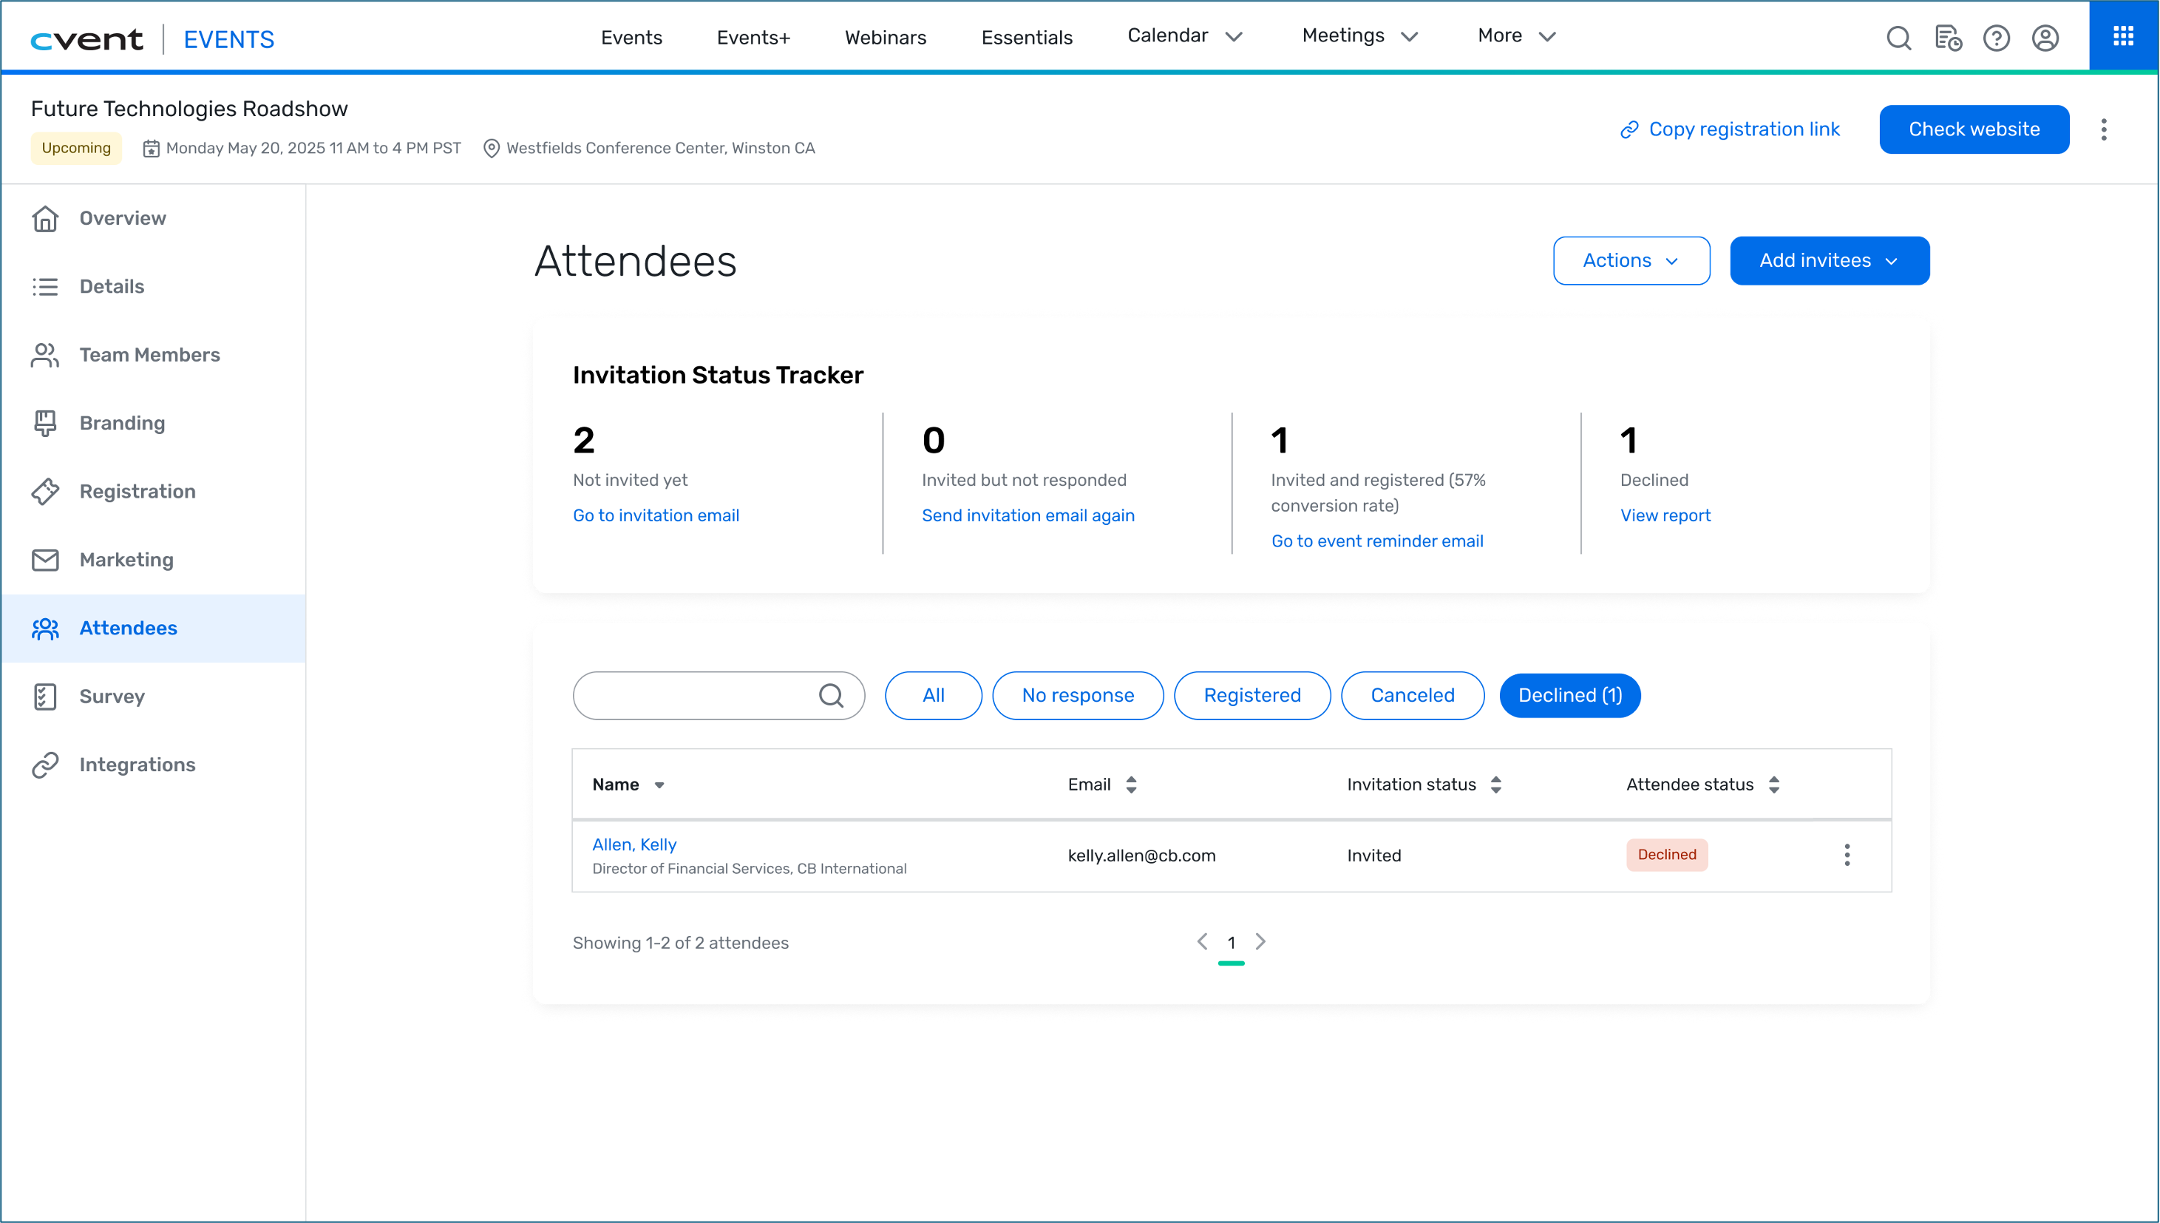The height and width of the screenshot is (1223, 2160).
Task: Open Kelly Allen row actions kebab menu
Action: (1846, 855)
